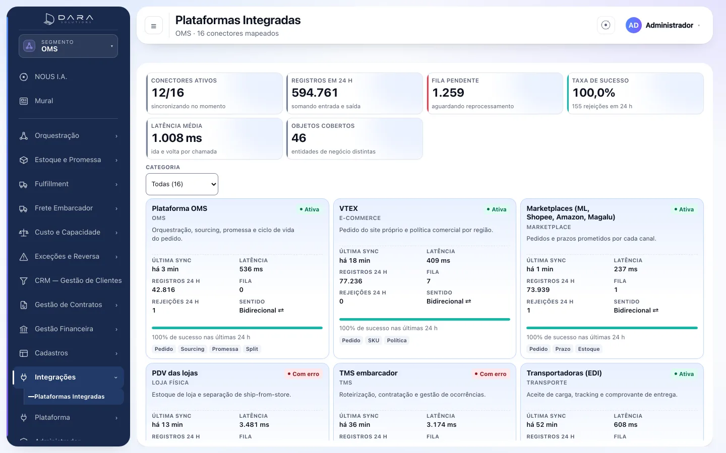726x453 pixels.
Task: Click the OMS segment icon in selector
Action: pyautogui.click(x=29, y=46)
